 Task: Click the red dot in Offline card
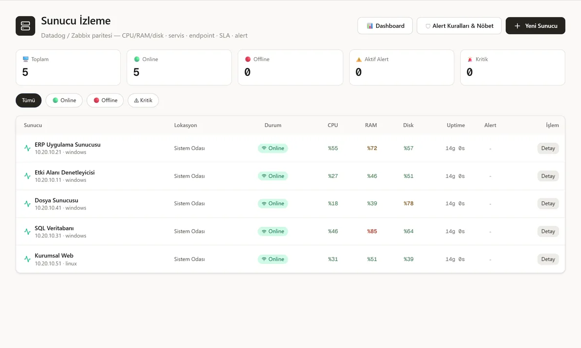tap(248, 59)
